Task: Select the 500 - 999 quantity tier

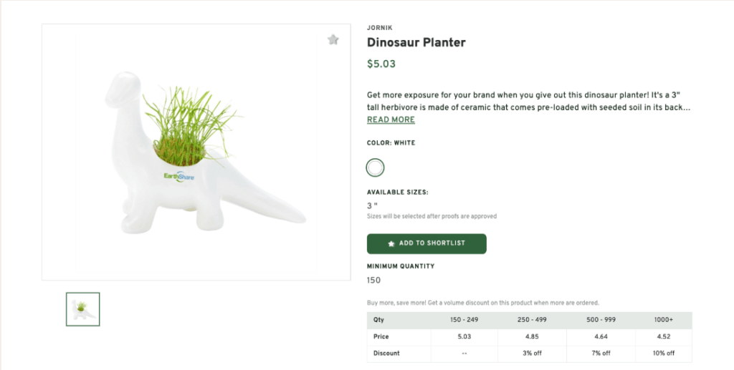Action: click(x=599, y=320)
